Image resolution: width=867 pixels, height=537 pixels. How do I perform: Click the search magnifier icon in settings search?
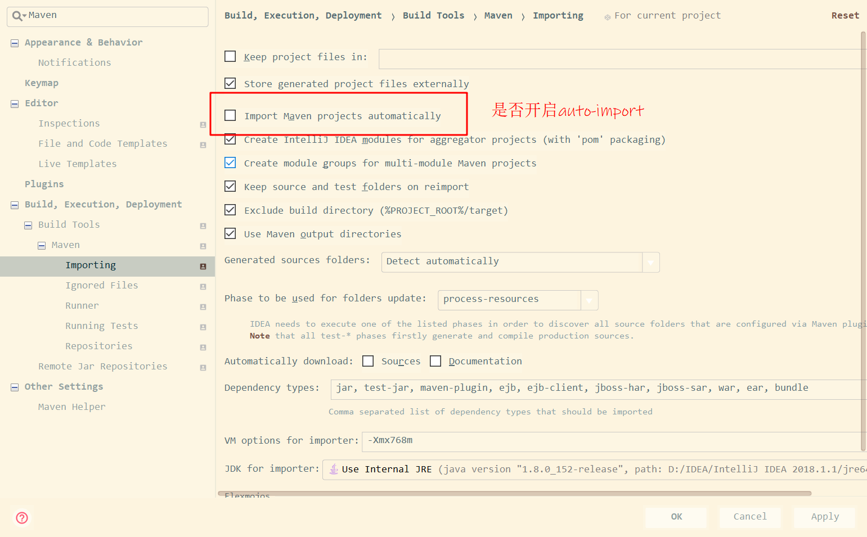click(x=16, y=16)
